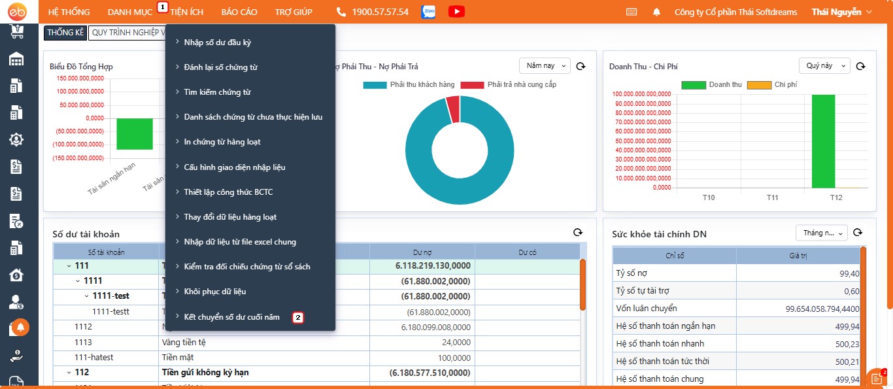The width and height of the screenshot is (893, 389).
Task: Refresh the Doanh Thu - Chi Phí chart
Action: coord(861,66)
